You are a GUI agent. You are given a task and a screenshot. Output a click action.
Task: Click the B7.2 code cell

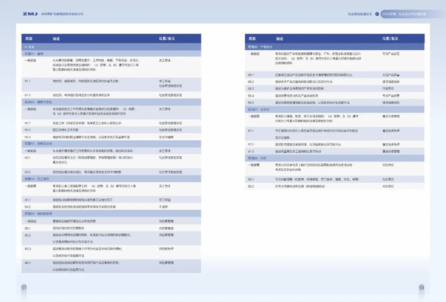(x=251, y=145)
